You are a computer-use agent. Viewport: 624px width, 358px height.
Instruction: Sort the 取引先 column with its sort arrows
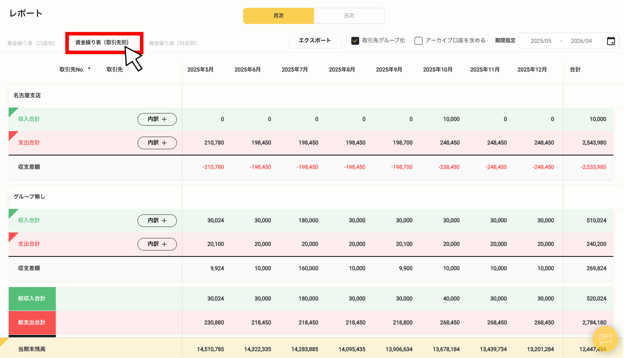[128, 69]
